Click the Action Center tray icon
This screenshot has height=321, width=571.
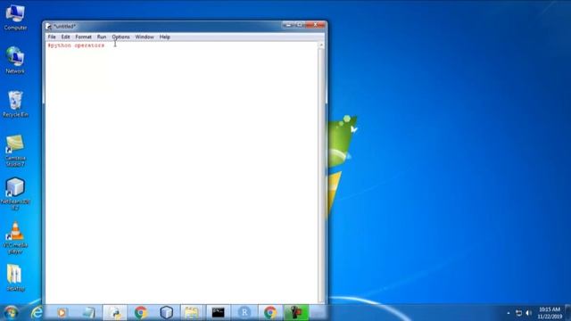[519, 313]
